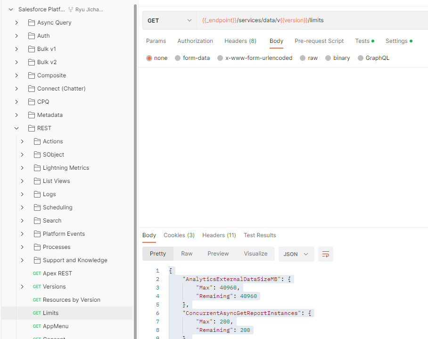Expand the Versions request chevron
The image size is (428, 339).
coord(22,287)
